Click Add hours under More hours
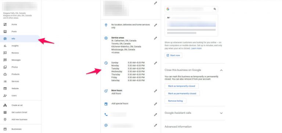 [x=116, y=94]
